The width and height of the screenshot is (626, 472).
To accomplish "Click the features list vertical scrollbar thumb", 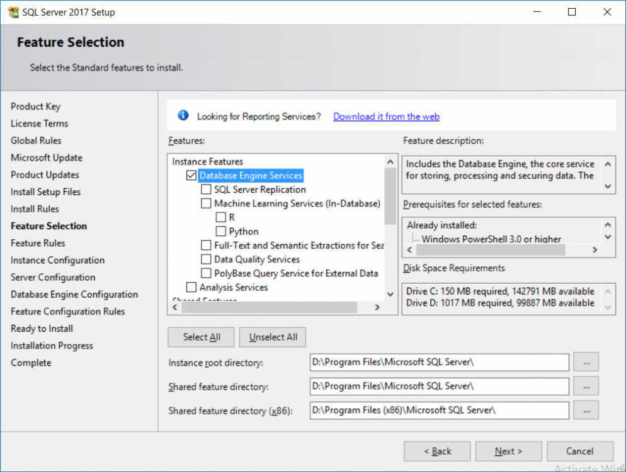I will pyautogui.click(x=390, y=196).
